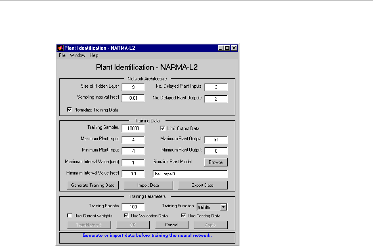The width and height of the screenshot is (373, 246).
Task: Edit the Minimum Interval Value field
Action: (133, 174)
